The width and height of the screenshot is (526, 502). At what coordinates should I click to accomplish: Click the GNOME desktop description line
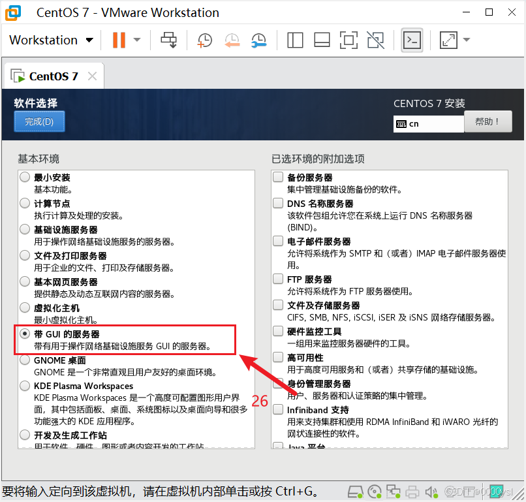click(x=125, y=372)
